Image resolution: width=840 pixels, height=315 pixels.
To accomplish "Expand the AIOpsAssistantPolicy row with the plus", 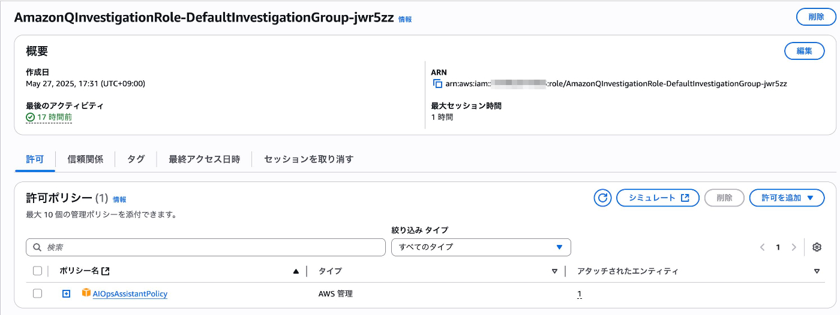I will (x=67, y=293).
